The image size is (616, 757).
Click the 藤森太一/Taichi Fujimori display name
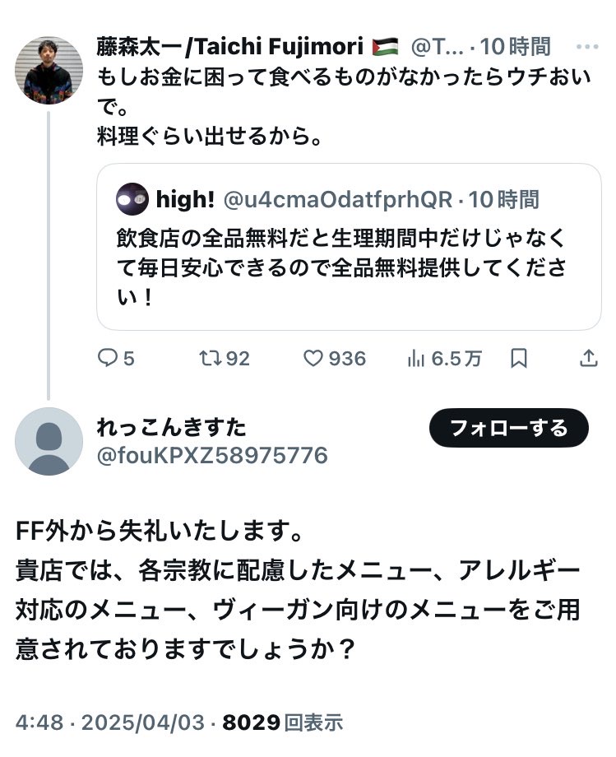pos(230,47)
